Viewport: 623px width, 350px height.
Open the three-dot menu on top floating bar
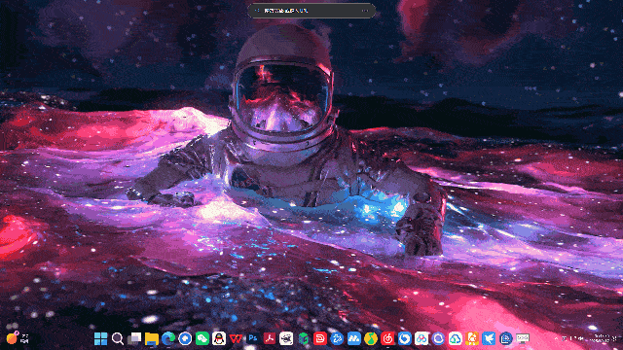point(365,11)
